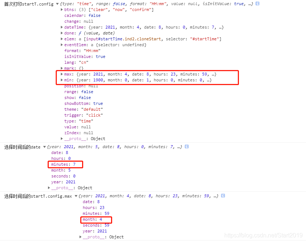Expand the max object row
306x242 pixels.
tap(62, 74)
